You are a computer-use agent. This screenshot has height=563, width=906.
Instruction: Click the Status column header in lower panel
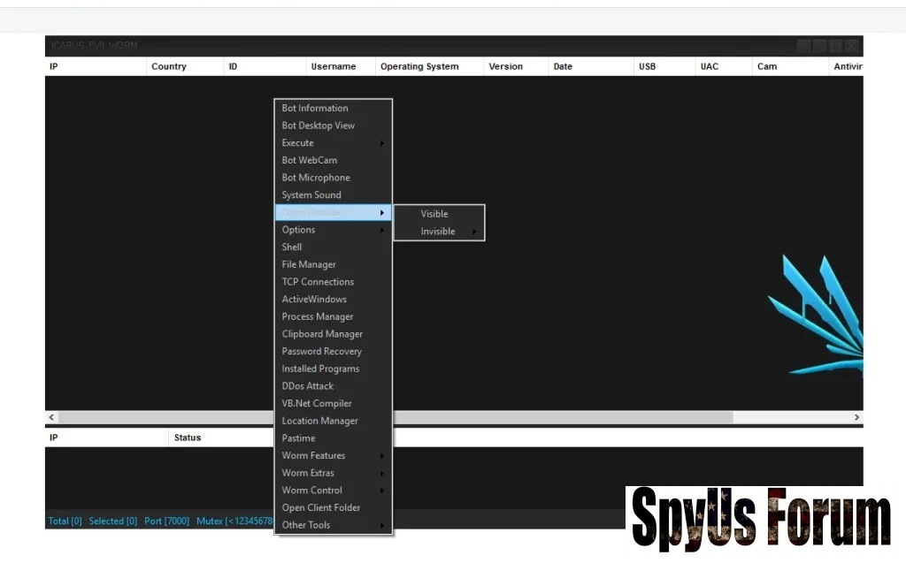click(x=188, y=437)
